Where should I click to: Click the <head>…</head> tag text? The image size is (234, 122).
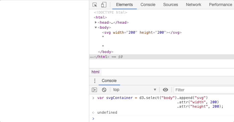pos(113,22)
